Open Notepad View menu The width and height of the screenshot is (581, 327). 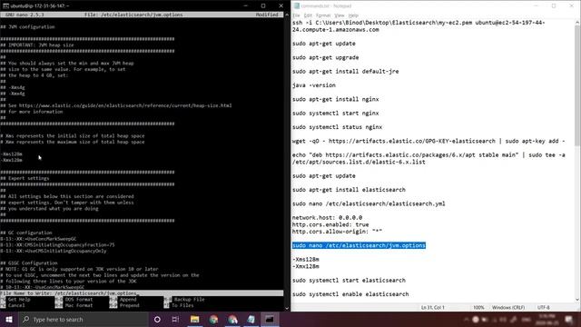[x=340, y=15]
